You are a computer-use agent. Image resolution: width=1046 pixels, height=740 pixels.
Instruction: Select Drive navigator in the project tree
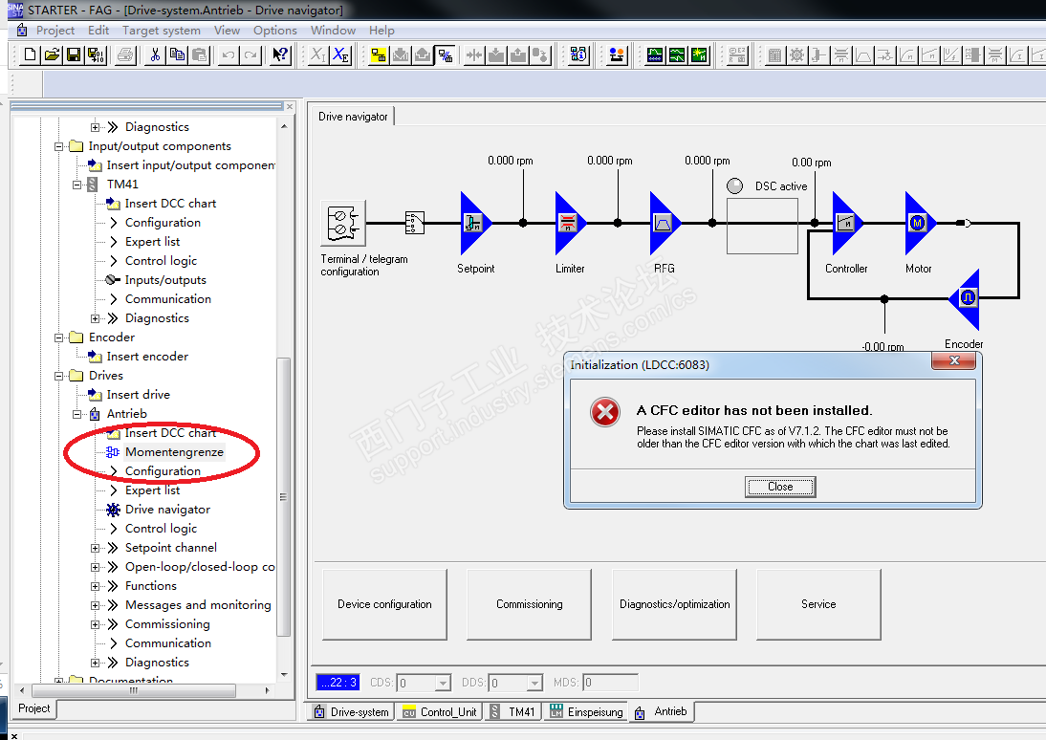(167, 510)
